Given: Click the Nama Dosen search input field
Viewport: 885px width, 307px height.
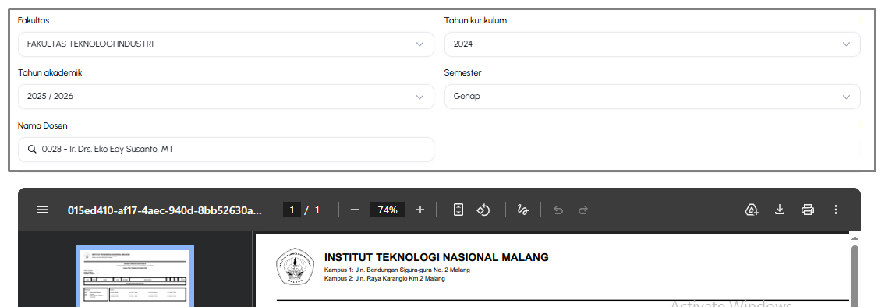Looking at the screenshot, I should pos(226,150).
